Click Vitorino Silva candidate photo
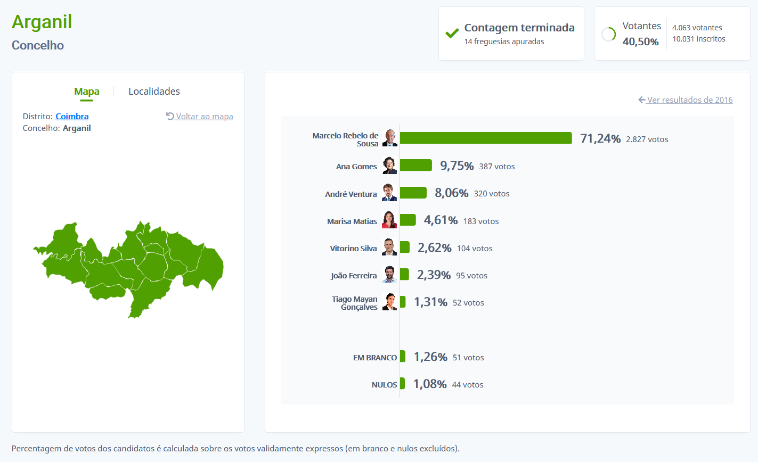The image size is (758, 462). pos(390,247)
